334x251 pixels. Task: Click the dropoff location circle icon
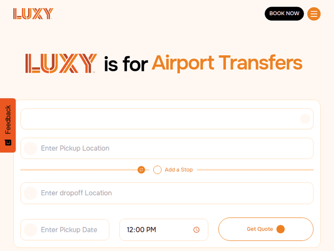point(30,193)
